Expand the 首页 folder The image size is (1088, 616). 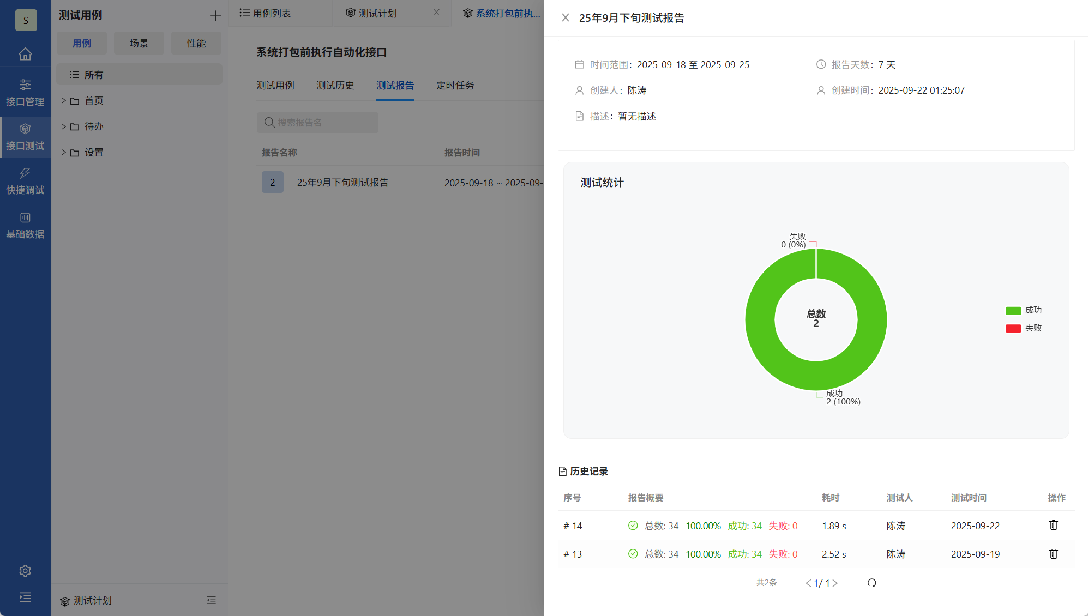[64, 100]
